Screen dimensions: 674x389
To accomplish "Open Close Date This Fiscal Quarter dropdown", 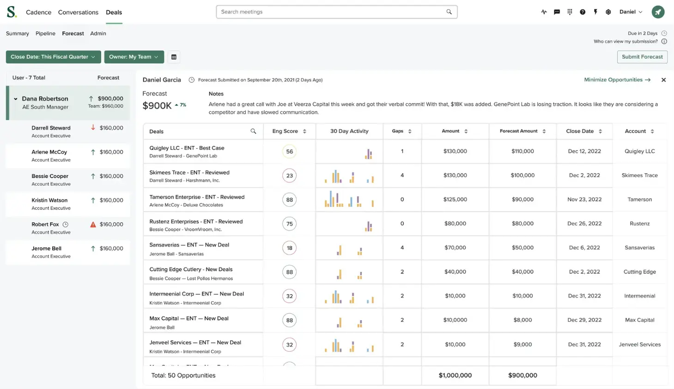I will coord(53,57).
